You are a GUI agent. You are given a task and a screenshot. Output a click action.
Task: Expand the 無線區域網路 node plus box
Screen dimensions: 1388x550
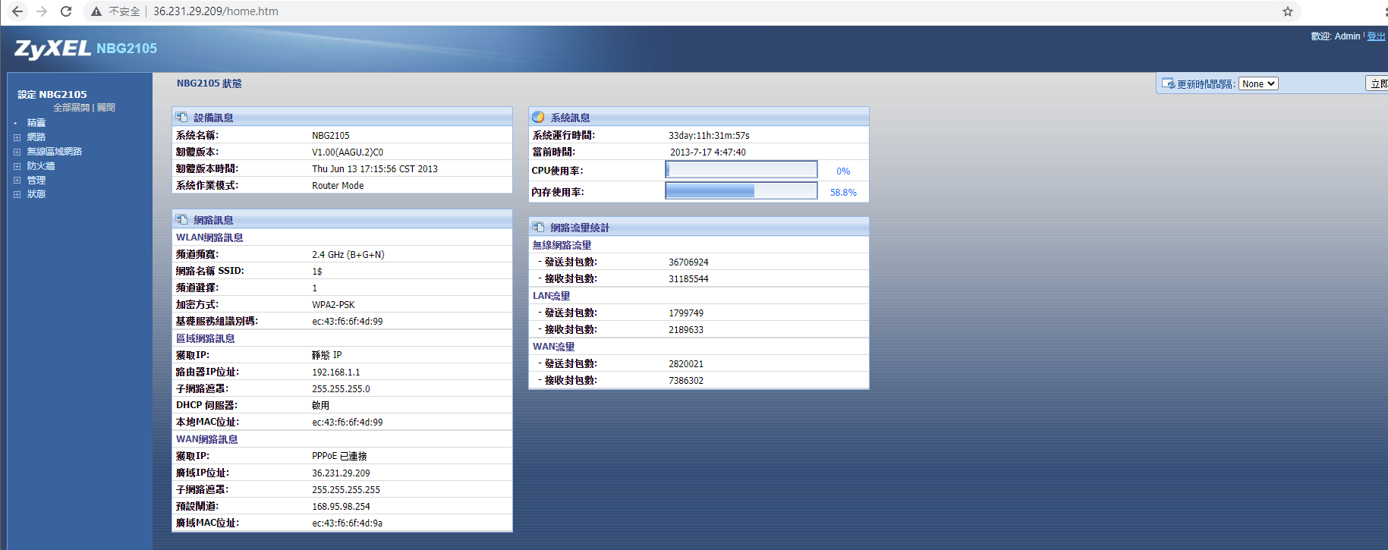[x=17, y=152]
